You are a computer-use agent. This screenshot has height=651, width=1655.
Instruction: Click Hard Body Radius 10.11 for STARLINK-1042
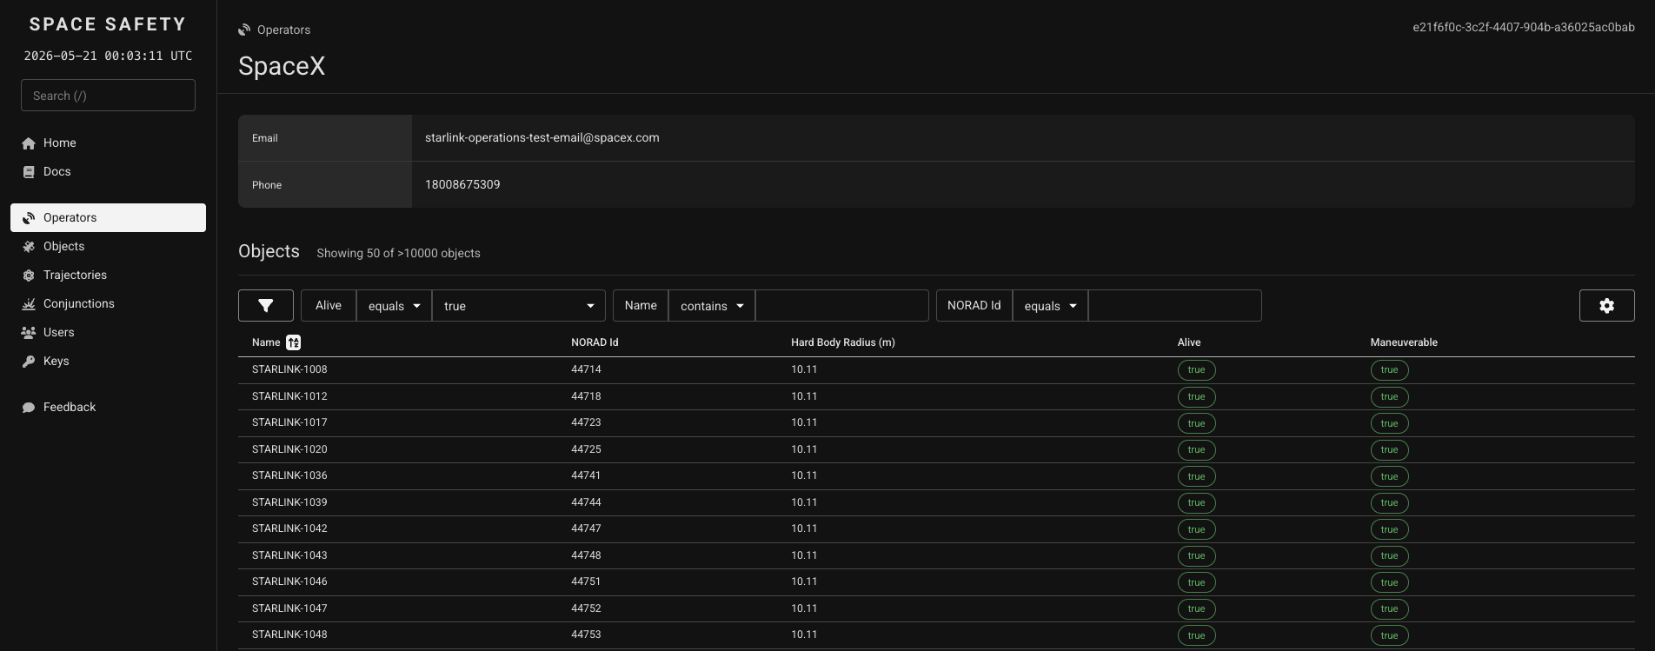click(x=804, y=528)
